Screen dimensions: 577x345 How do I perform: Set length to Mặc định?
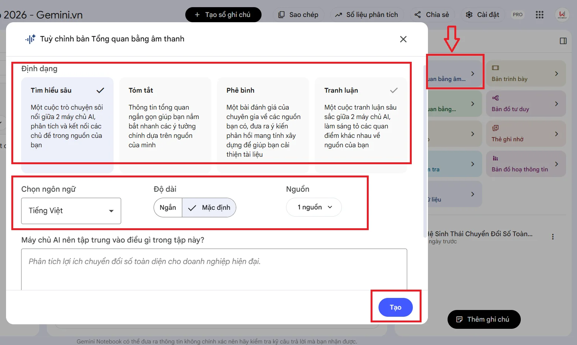click(209, 208)
